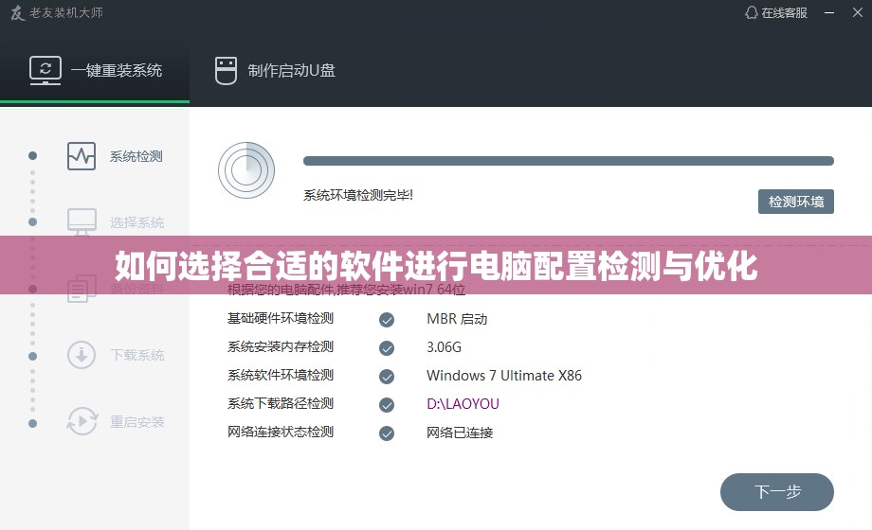Click the detection progress bar
Image resolution: width=872 pixels, height=530 pixels.
569,161
